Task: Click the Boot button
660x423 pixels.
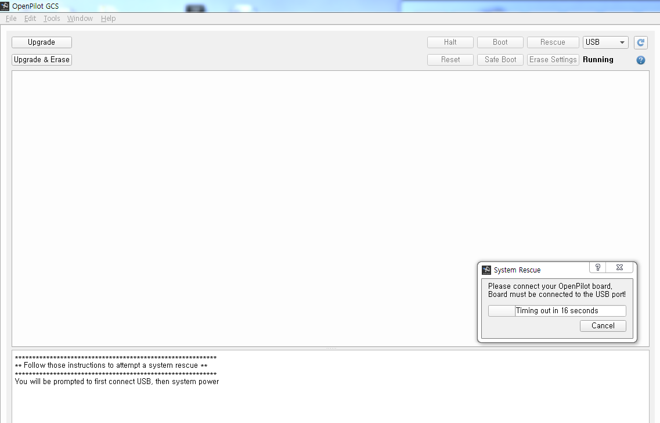Action: point(500,42)
